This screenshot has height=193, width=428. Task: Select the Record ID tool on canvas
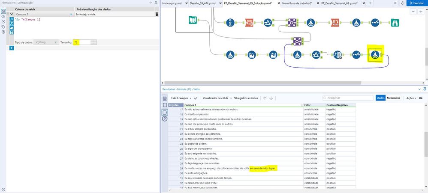(230, 23)
